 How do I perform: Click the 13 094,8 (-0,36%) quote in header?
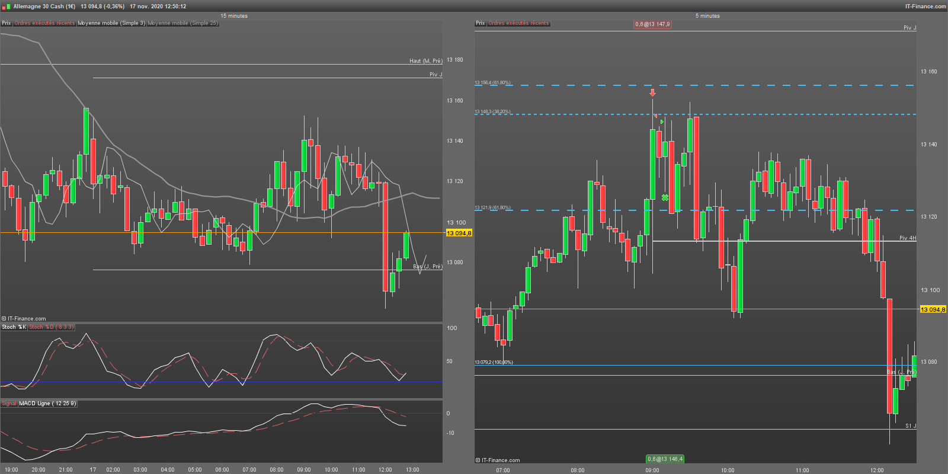tap(103, 7)
